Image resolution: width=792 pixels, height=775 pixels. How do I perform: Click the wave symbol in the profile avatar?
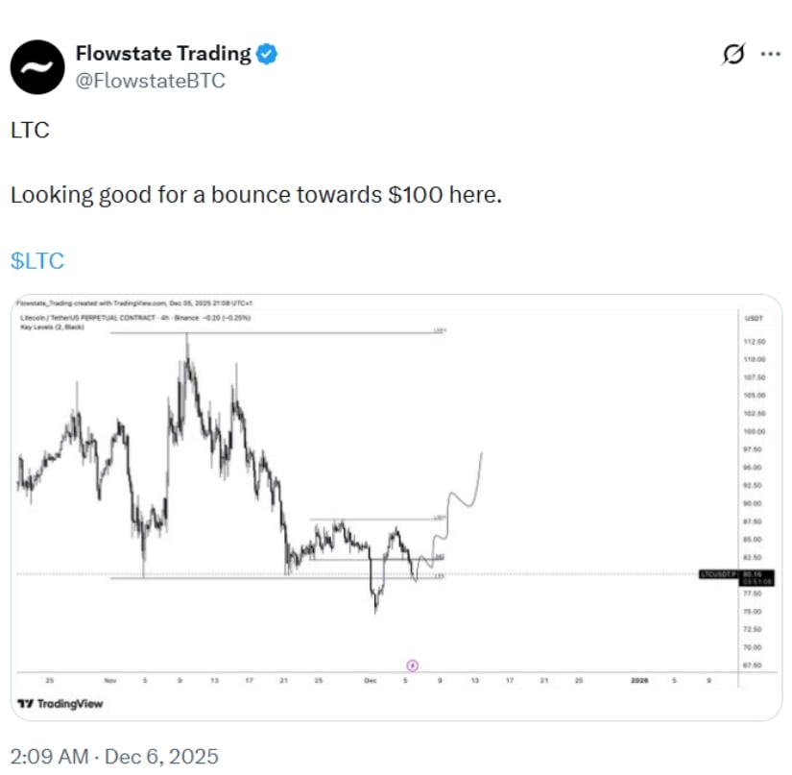(38, 68)
